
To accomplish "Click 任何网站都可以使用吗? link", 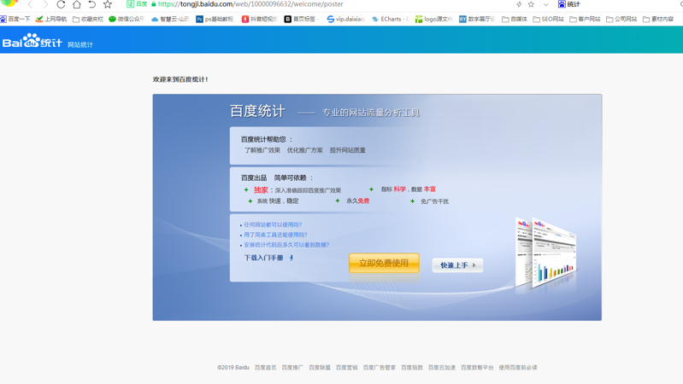I will (x=273, y=224).
